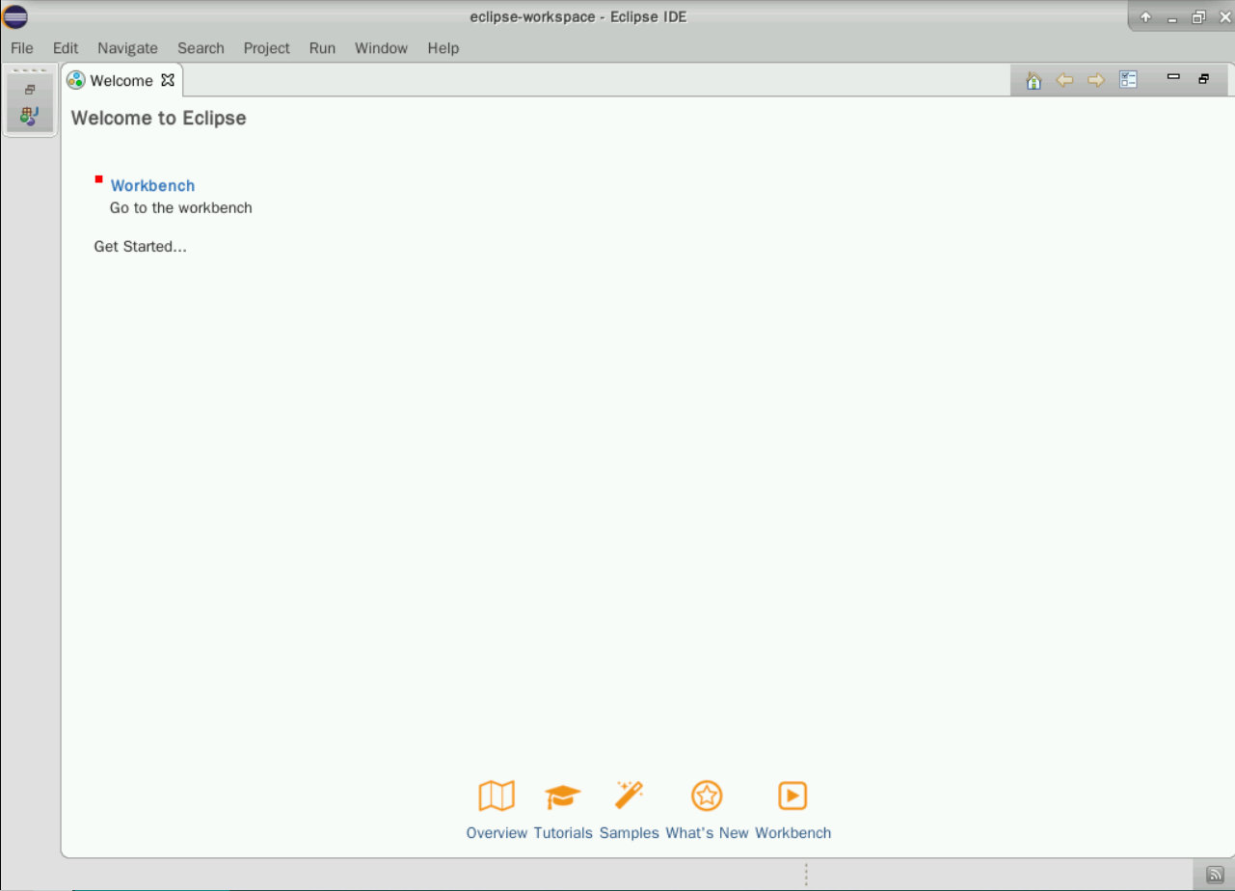The image size is (1235, 891).
Task: Click the Home icon in Welcome toolbar
Action: click(1034, 81)
